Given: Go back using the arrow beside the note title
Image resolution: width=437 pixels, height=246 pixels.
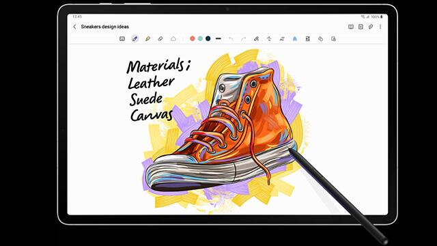Looking at the screenshot, I should point(74,27).
